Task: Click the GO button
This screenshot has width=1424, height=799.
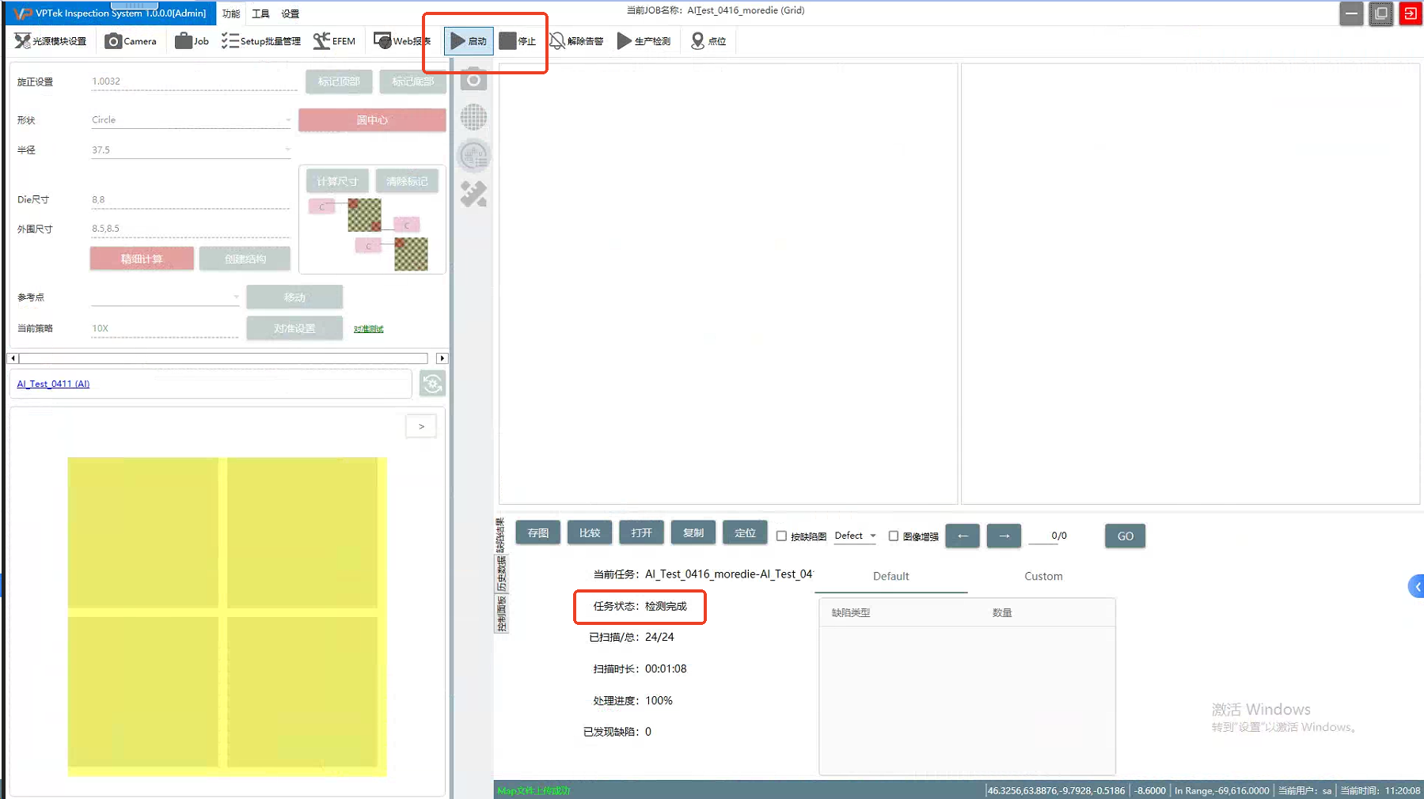Action: pos(1125,536)
